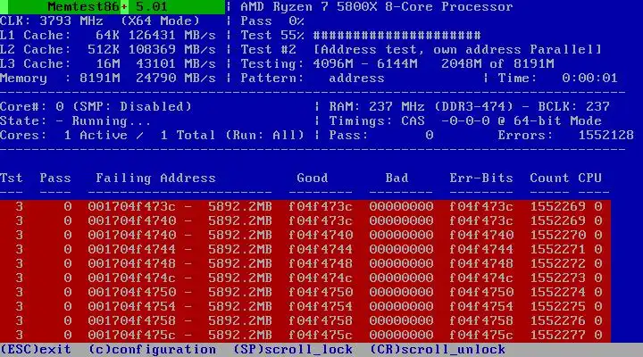643x357 pixels.
Task: Click failing address 001704f4758
Action: [131, 320]
